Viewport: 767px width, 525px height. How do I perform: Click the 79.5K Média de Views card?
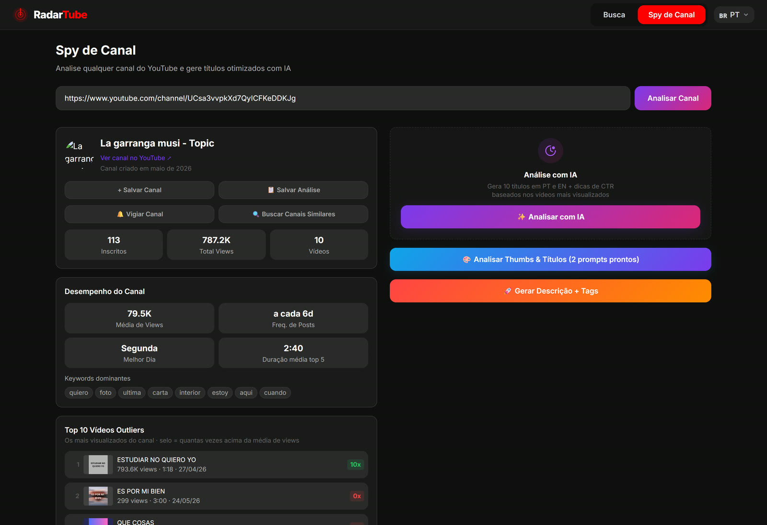139,318
